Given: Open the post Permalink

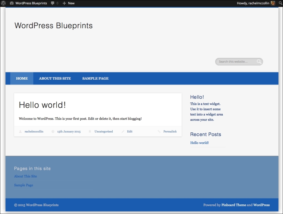Looking at the screenshot, I should point(170,132).
